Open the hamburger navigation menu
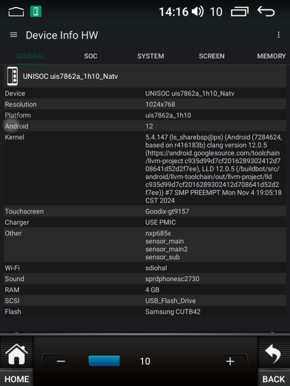Image resolution: width=290 pixels, height=386 pixels. coord(14,35)
